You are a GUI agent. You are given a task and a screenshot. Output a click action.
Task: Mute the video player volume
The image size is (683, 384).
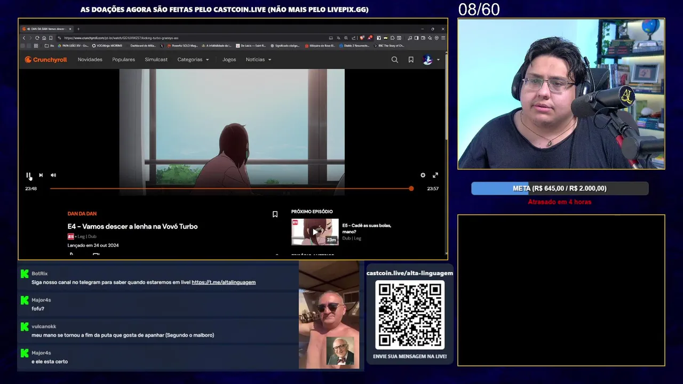(x=53, y=175)
